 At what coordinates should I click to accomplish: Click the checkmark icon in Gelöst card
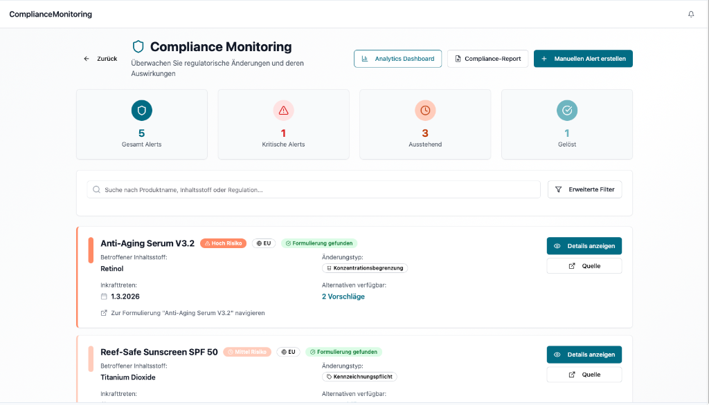click(x=566, y=111)
